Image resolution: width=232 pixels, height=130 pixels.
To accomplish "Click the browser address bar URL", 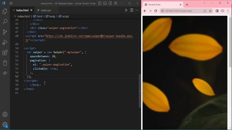I will pyautogui.click(x=179, y=11).
